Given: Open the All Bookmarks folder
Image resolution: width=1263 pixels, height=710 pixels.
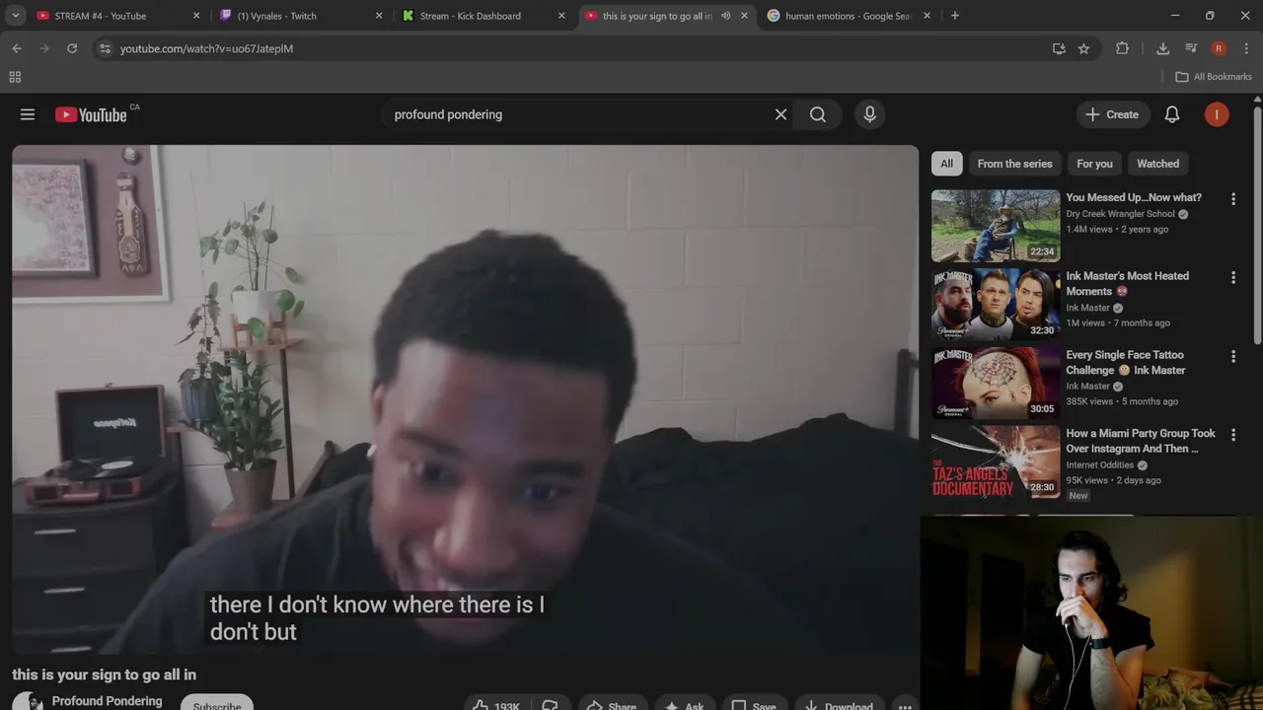Looking at the screenshot, I should tap(1214, 77).
